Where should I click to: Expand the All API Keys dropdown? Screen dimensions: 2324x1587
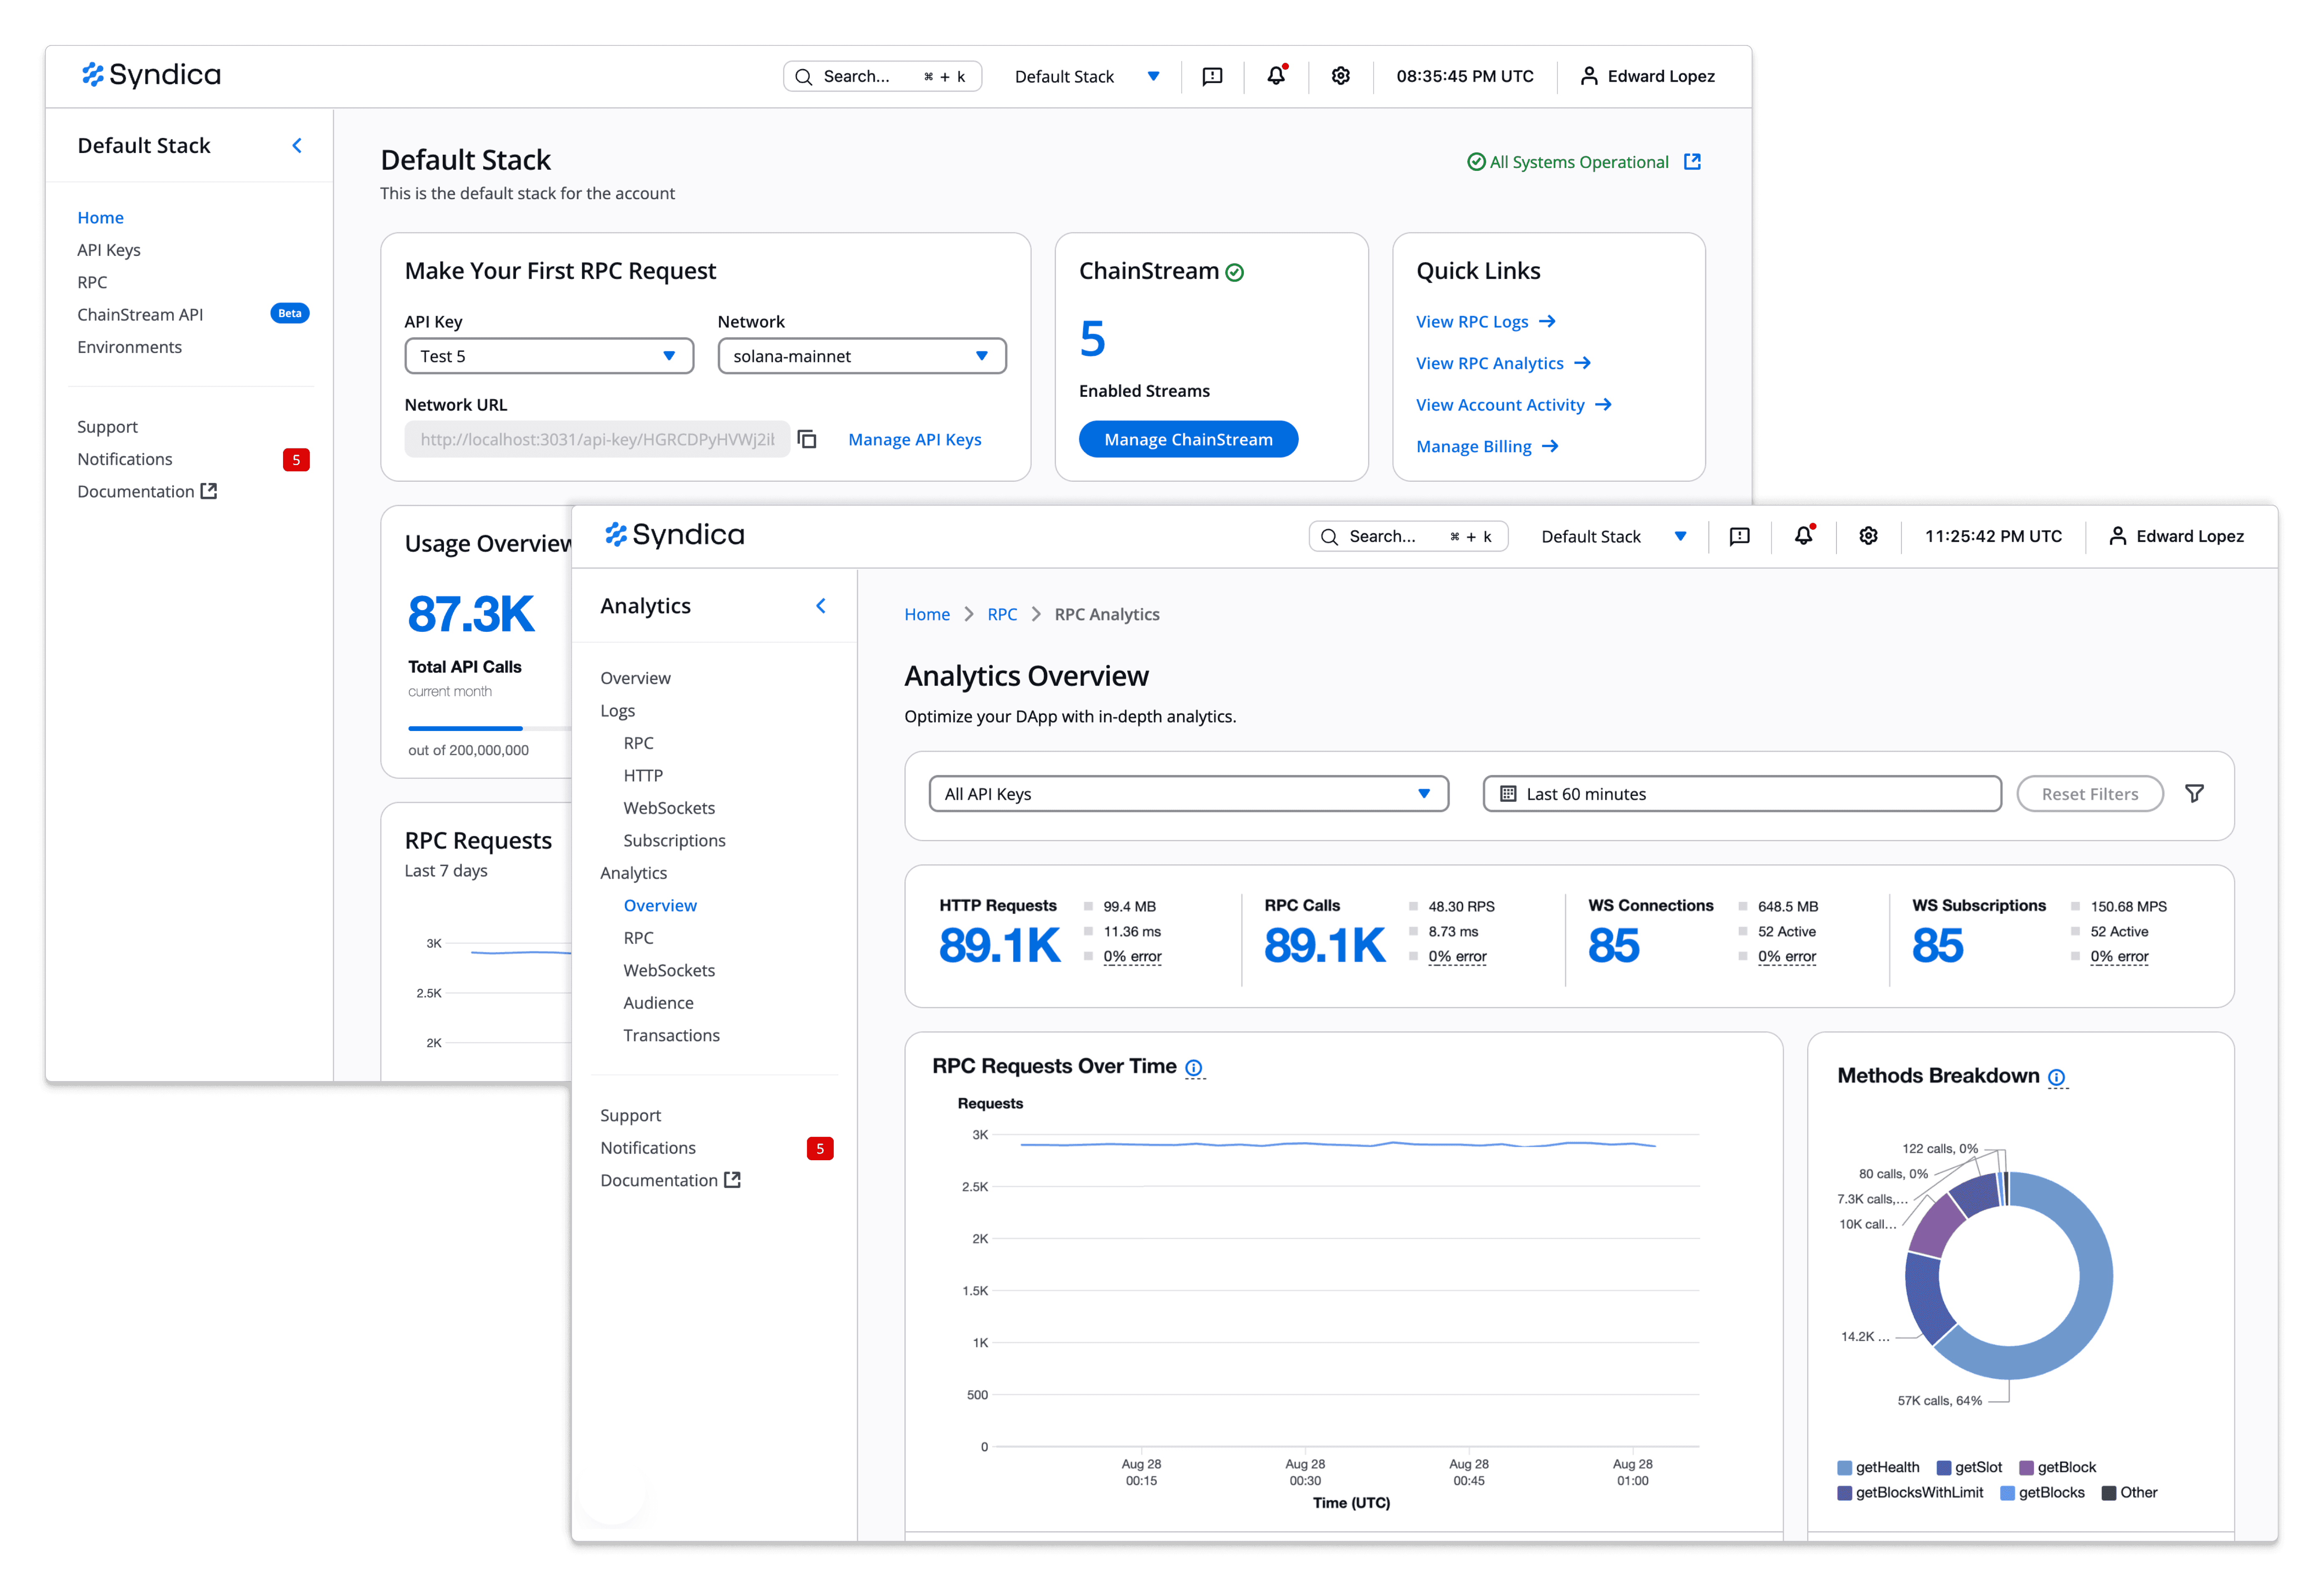pos(1188,794)
